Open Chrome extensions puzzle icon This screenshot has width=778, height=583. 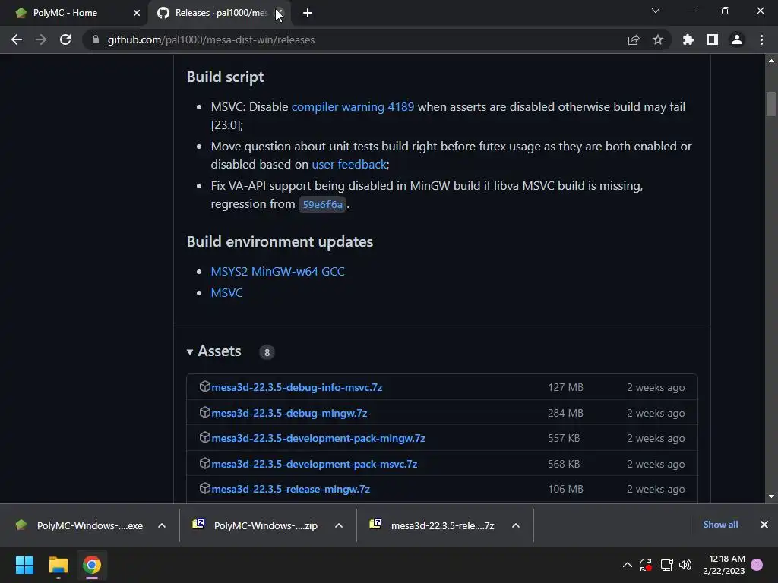[688, 39]
